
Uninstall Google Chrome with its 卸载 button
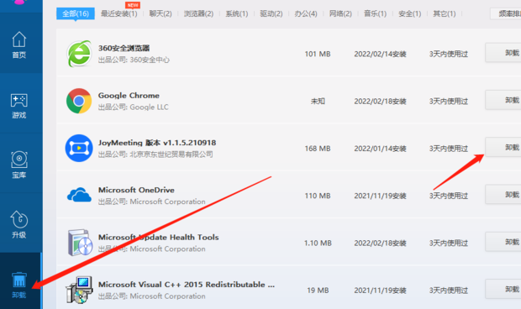[503, 100]
